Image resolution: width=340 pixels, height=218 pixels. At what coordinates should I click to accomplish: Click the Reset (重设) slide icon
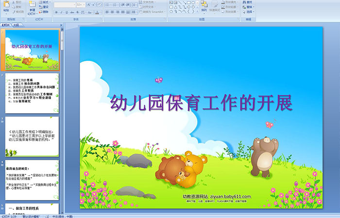(40, 7)
